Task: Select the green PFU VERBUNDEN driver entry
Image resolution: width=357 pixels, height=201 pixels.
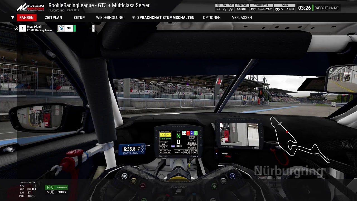Action: (56, 187)
